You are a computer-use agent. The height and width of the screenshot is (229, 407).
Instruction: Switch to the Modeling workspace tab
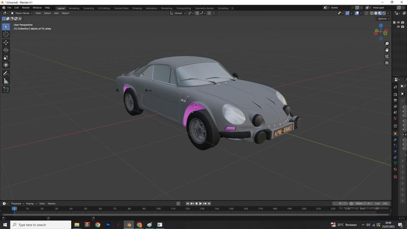click(74, 8)
